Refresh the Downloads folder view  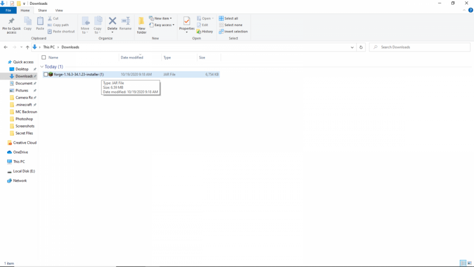pyautogui.click(x=361, y=47)
